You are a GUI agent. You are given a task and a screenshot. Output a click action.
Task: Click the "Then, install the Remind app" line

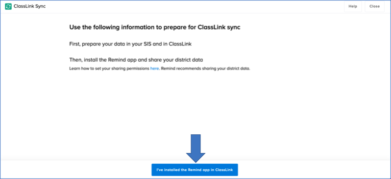click(136, 60)
